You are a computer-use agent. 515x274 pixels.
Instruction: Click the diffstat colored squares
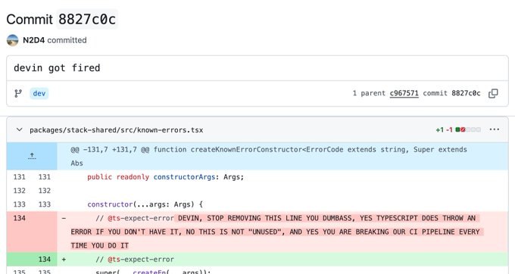tap(468, 129)
